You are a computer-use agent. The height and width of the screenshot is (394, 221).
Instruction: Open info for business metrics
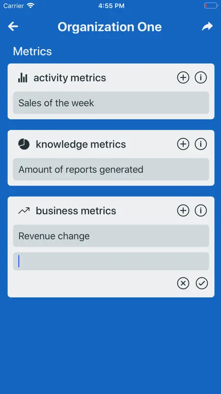click(x=201, y=210)
